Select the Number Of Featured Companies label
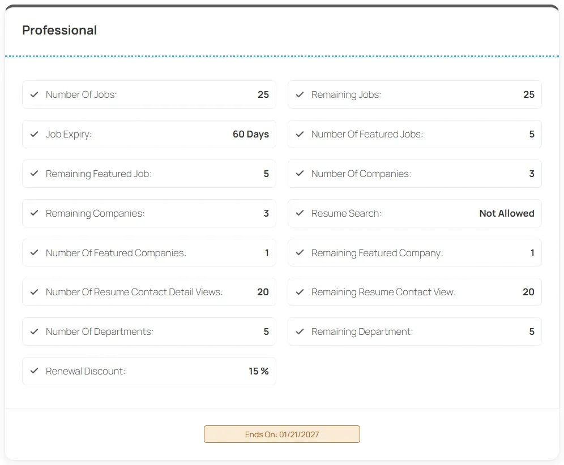Screen dimensions: 564x465 pos(116,253)
